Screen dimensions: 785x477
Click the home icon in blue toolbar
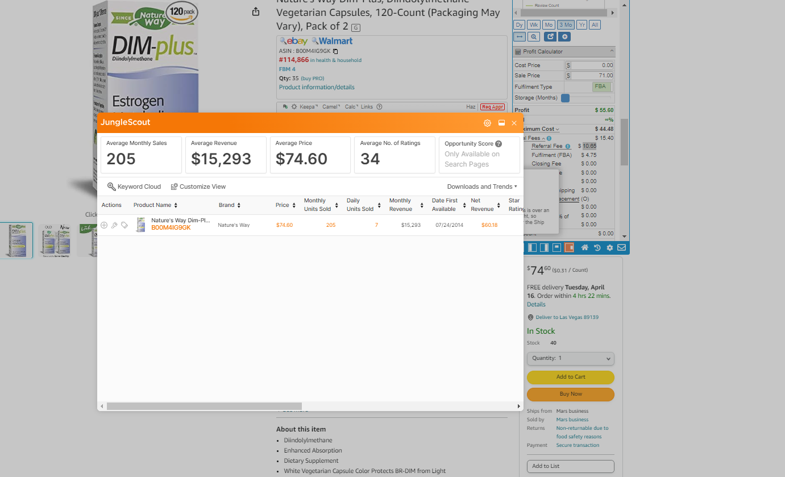[584, 248]
